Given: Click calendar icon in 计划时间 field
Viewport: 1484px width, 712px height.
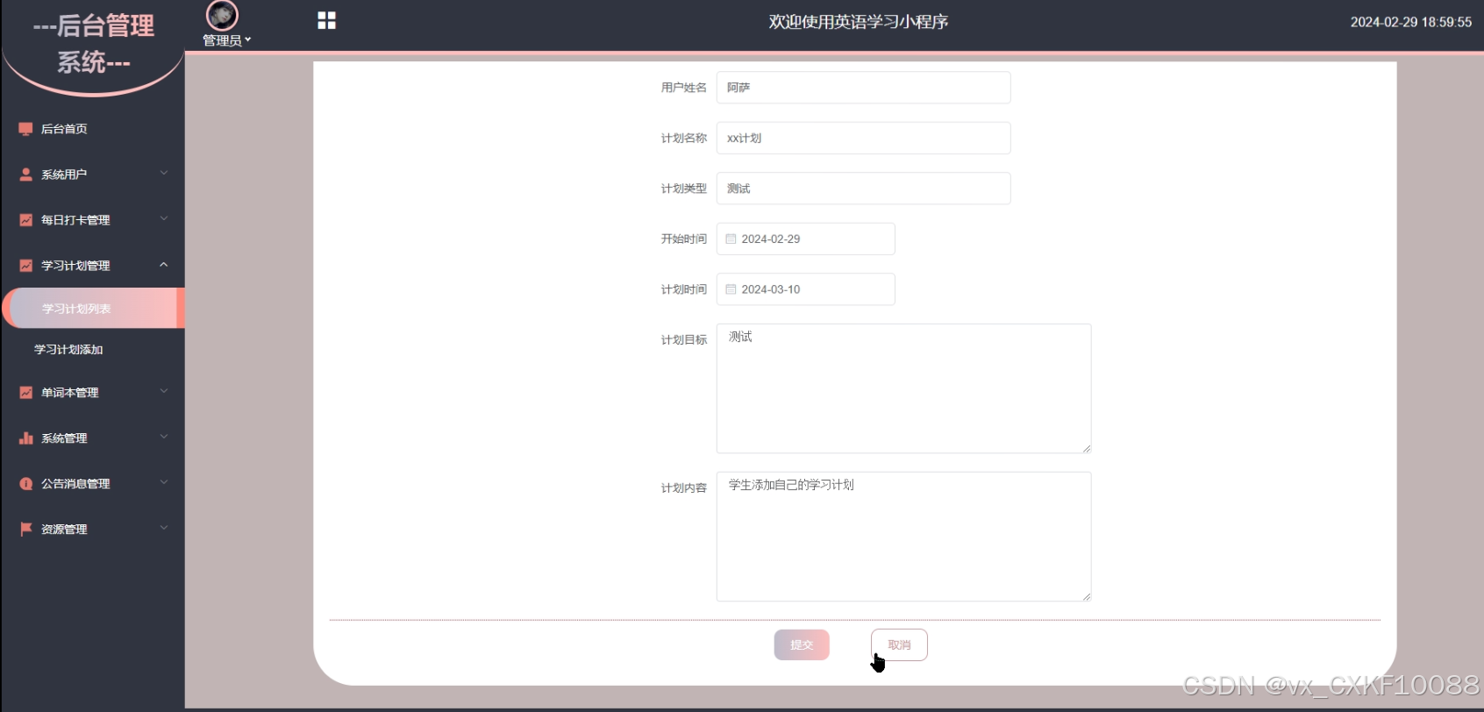Looking at the screenshot, I should point(731,289).
